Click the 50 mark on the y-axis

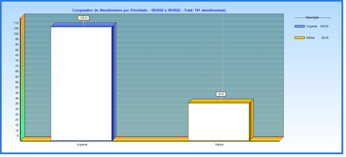pyautogui.click(x=17, y=87)
